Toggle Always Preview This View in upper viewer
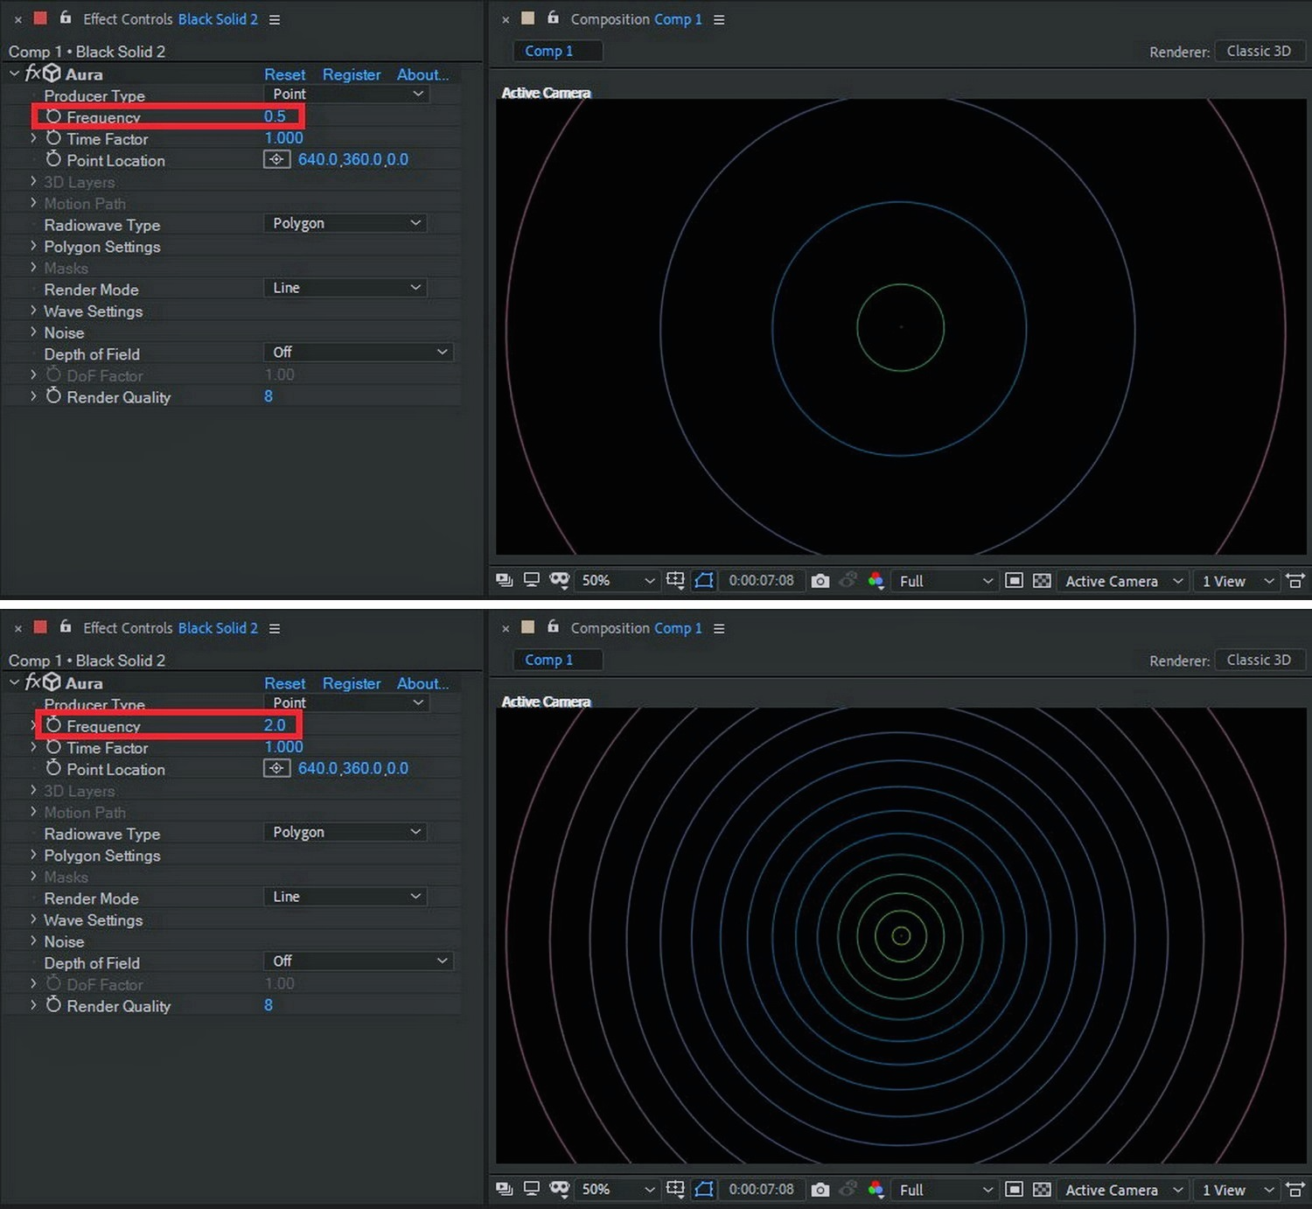Viewport: 1312px width, 1209px height. click(504, 580)
